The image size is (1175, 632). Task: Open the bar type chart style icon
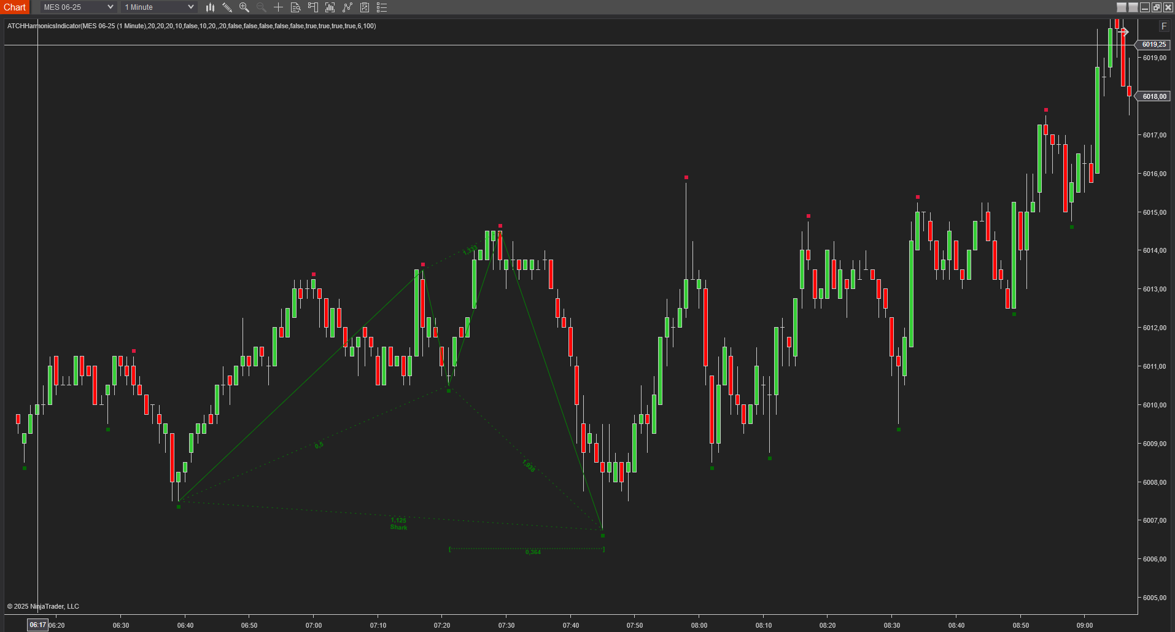(210, 7)
